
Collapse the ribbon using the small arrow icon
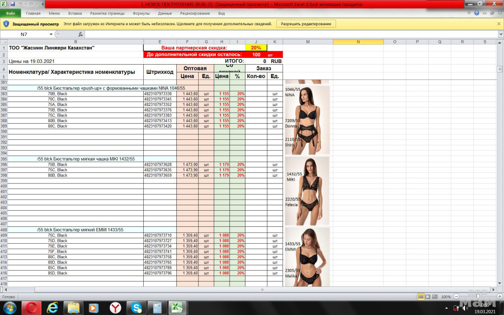469,13
